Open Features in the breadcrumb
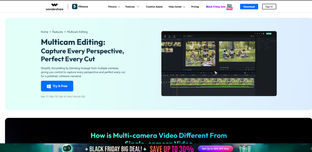312x152 pixels. coord(58,32)
